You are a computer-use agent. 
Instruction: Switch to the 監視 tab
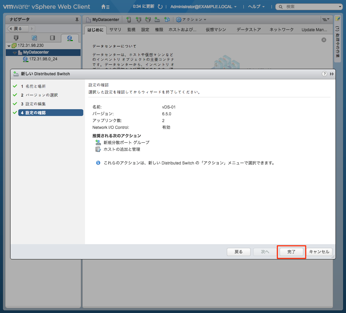click(131, 30)
